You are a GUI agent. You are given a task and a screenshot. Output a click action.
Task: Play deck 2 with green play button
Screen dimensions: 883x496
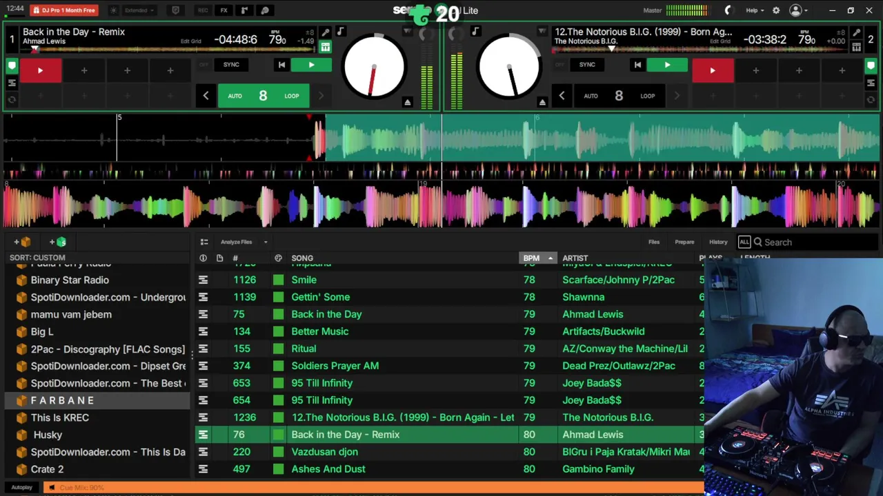tap(667, 65)
